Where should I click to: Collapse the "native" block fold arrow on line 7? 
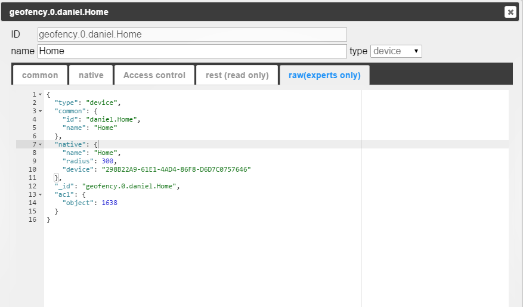tap(41, 145)
